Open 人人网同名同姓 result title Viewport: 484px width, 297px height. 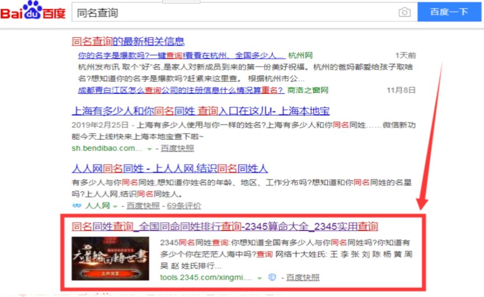pos(170,168)
